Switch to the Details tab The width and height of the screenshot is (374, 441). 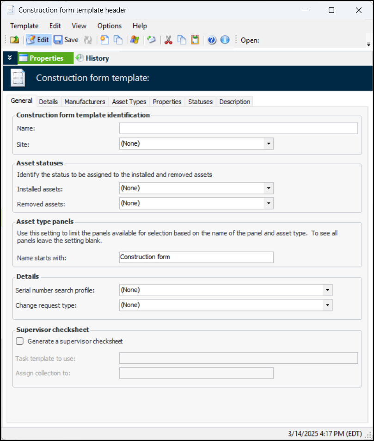click(49, 101)
